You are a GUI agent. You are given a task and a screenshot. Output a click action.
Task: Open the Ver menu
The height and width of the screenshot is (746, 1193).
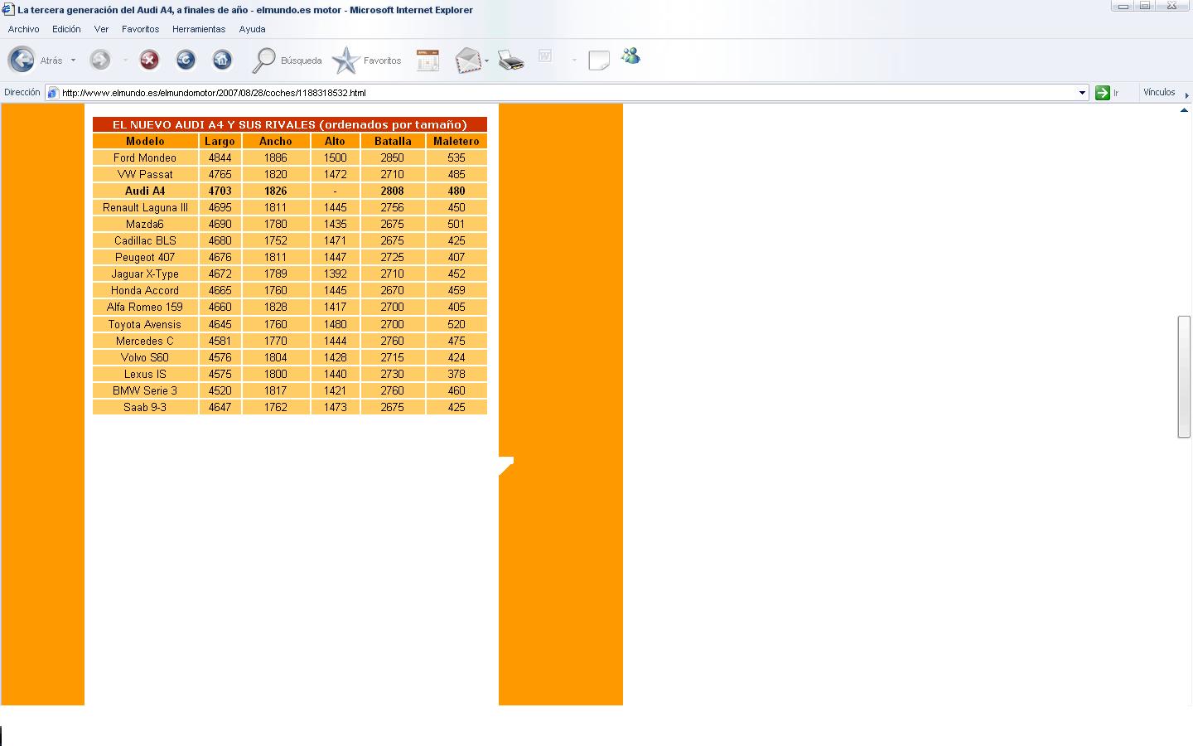point(101,29)
